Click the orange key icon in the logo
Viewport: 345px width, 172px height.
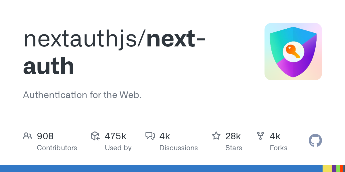[293, 52]
